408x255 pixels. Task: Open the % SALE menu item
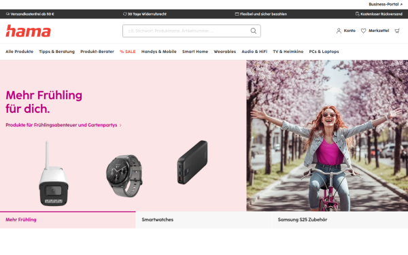(x=128, y=52)
